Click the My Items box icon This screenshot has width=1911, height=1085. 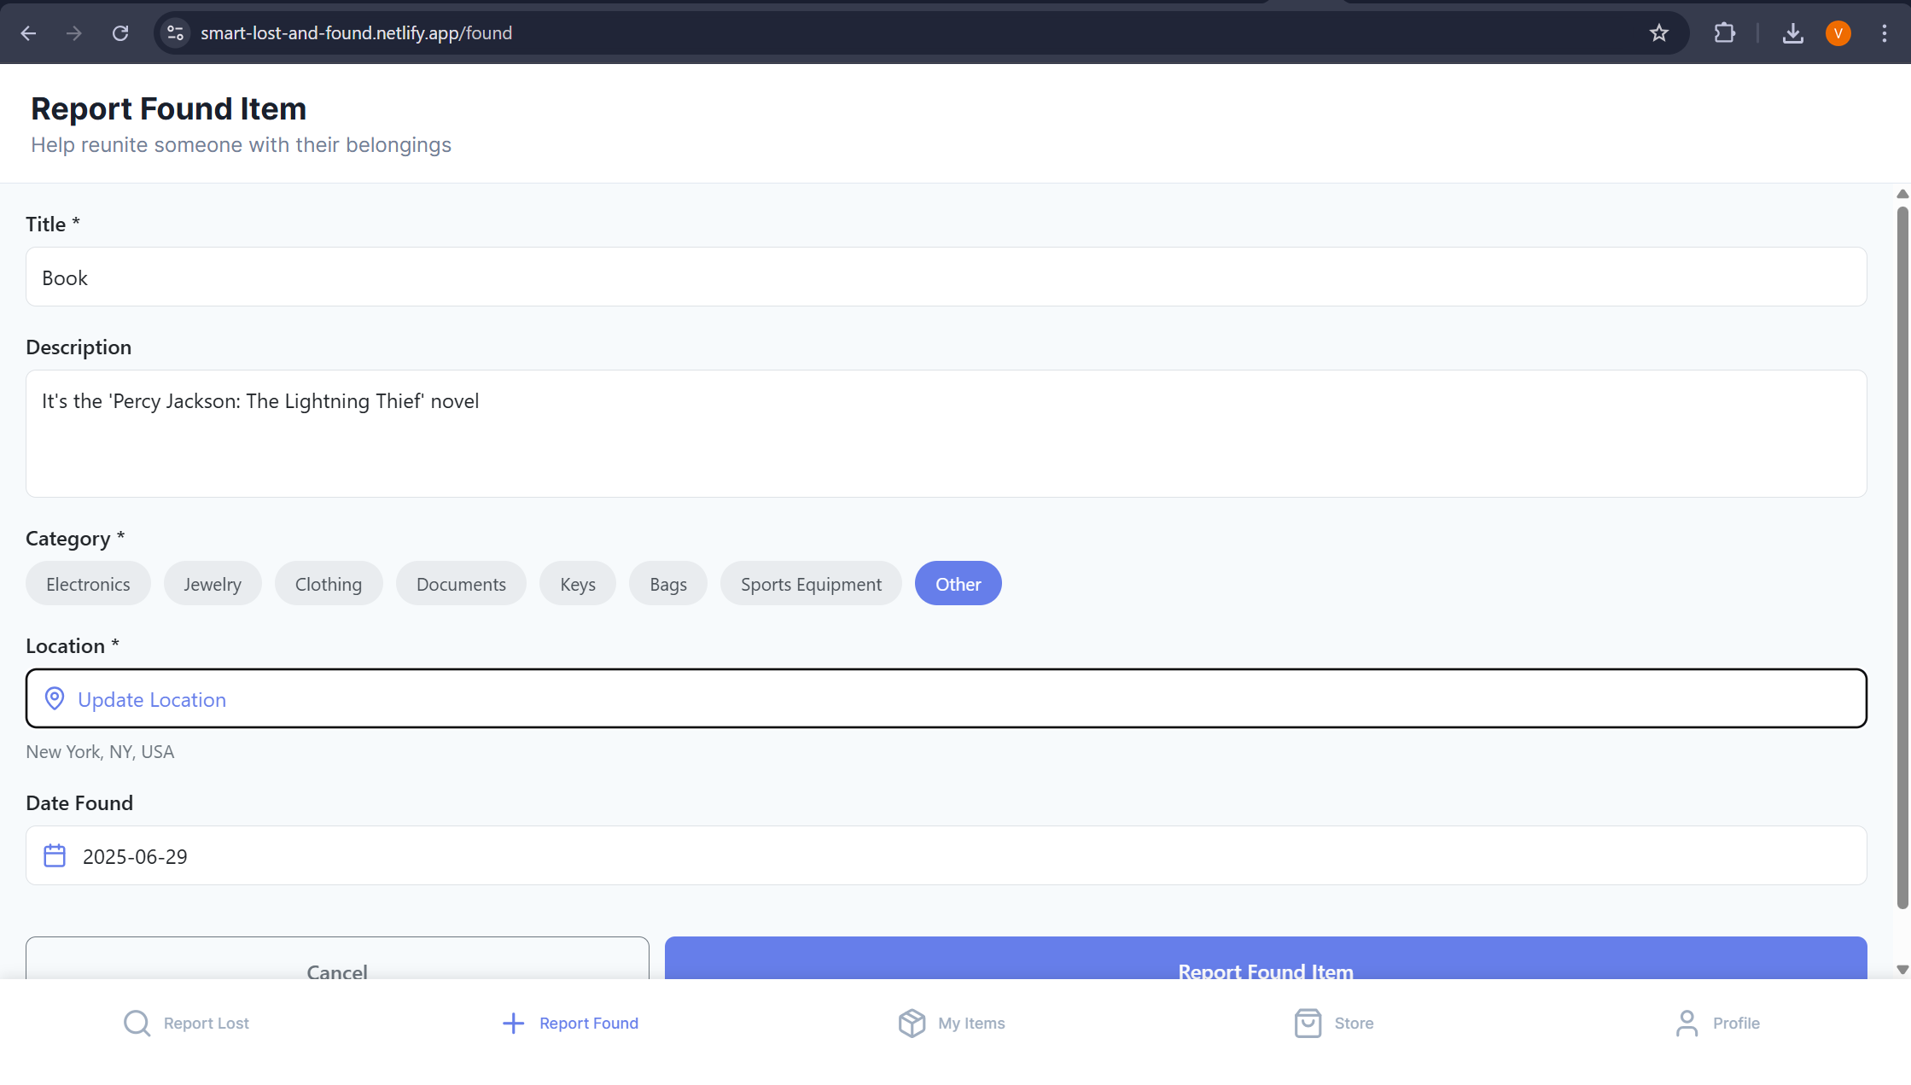click(x=912, y=1023)
